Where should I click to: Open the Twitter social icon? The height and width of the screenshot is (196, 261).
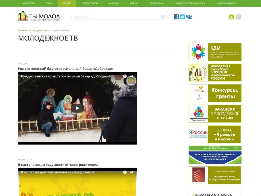[x=182, y=17]
